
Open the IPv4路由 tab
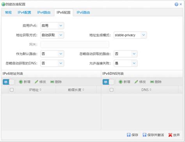pos(44,12)
